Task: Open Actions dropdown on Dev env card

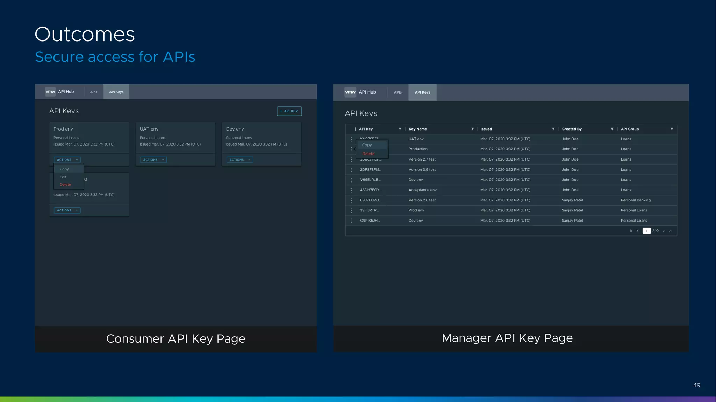Action: [240, 160]
